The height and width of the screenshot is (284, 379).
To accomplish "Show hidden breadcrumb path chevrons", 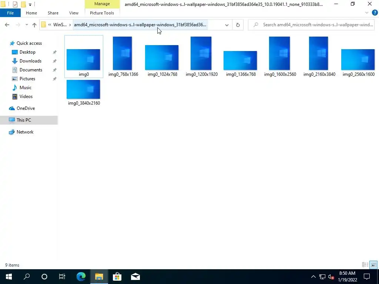I will point(50,25).
